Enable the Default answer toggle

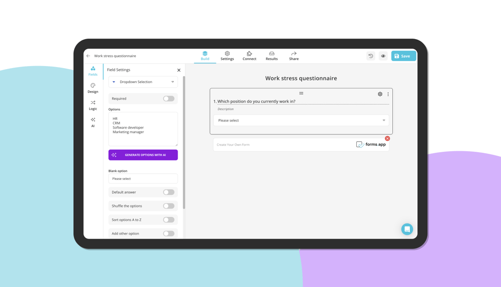point(169,192)
